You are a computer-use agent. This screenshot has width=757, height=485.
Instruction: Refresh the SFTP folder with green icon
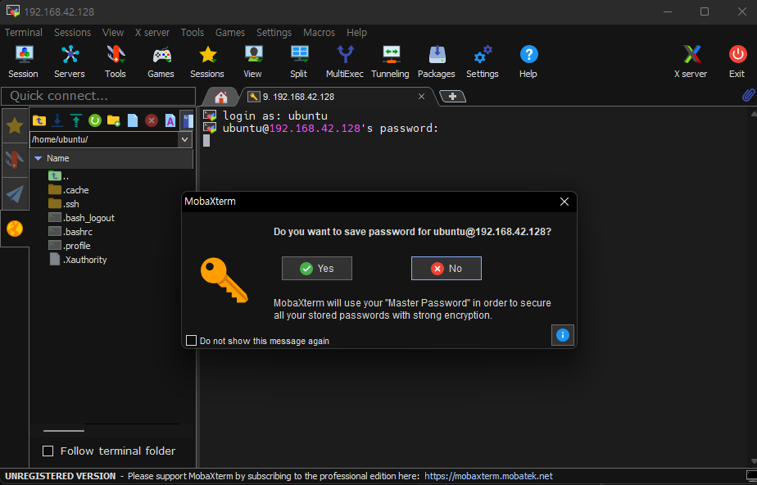pos(95,120)
